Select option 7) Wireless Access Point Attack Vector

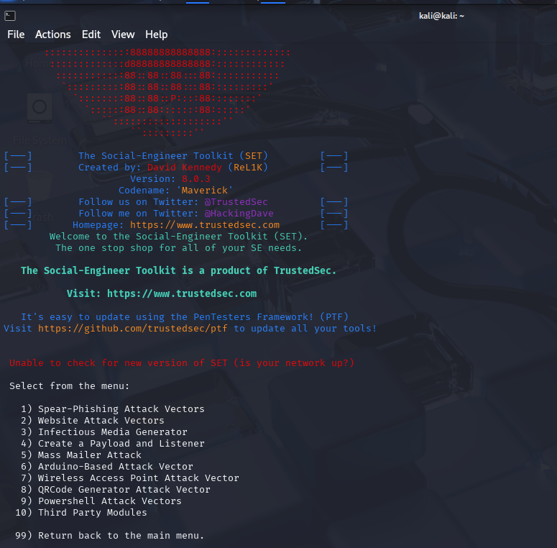point(130,478)
